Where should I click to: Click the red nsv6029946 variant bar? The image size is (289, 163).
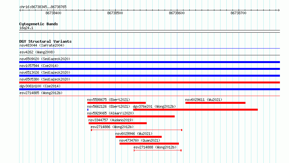[x=139, y=137]
